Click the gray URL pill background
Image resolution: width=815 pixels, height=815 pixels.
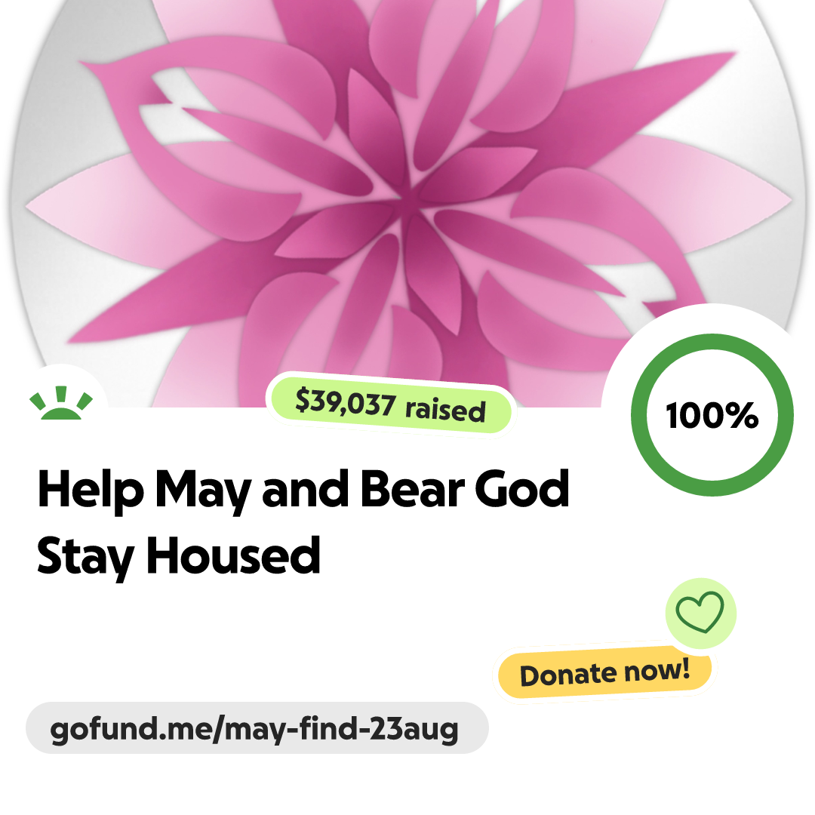(257, 727)
